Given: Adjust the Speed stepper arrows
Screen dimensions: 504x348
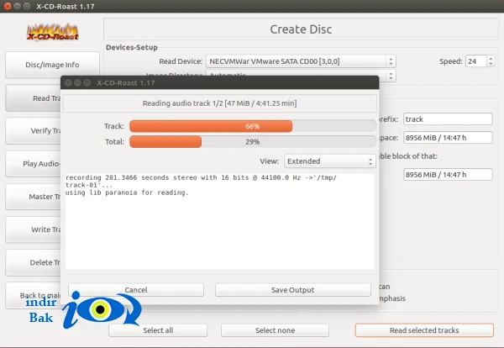Looking at the screenshot, I should (x=491, y=61).
